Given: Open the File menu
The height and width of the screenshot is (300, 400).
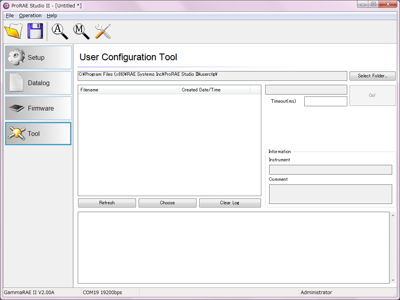Looking at the screenshot, I should pos(10,16).
